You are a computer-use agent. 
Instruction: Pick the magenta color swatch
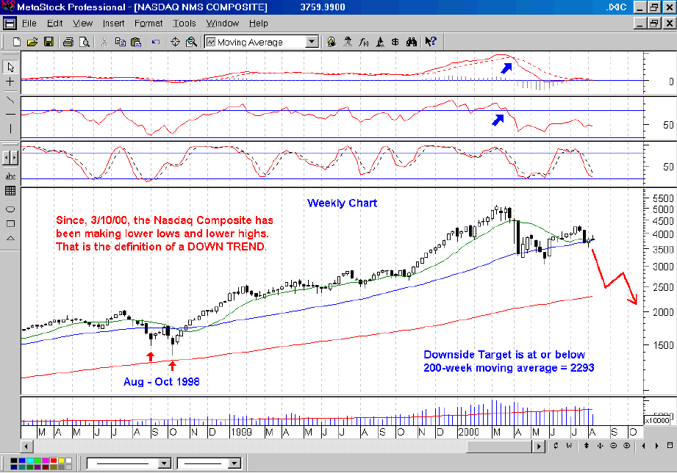[x=46, y=461]
